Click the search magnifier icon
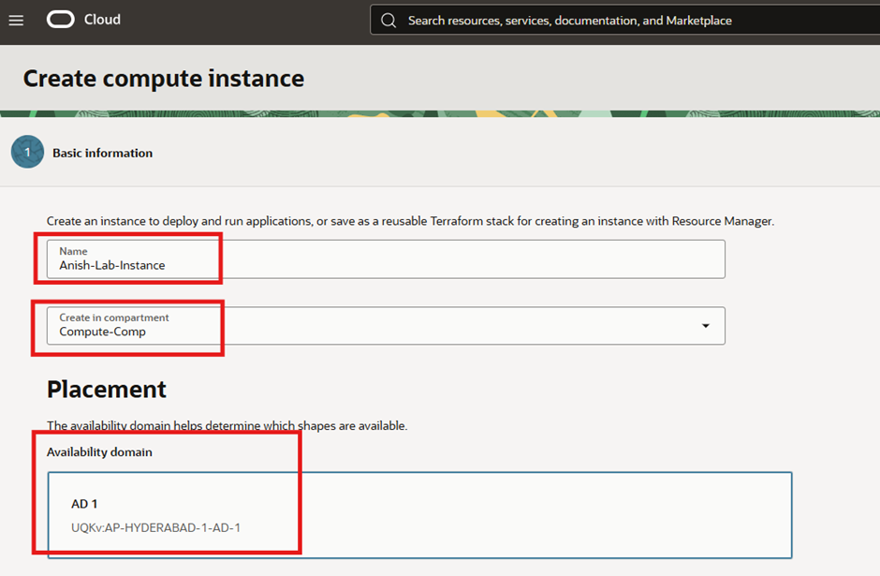 [389, 21]
